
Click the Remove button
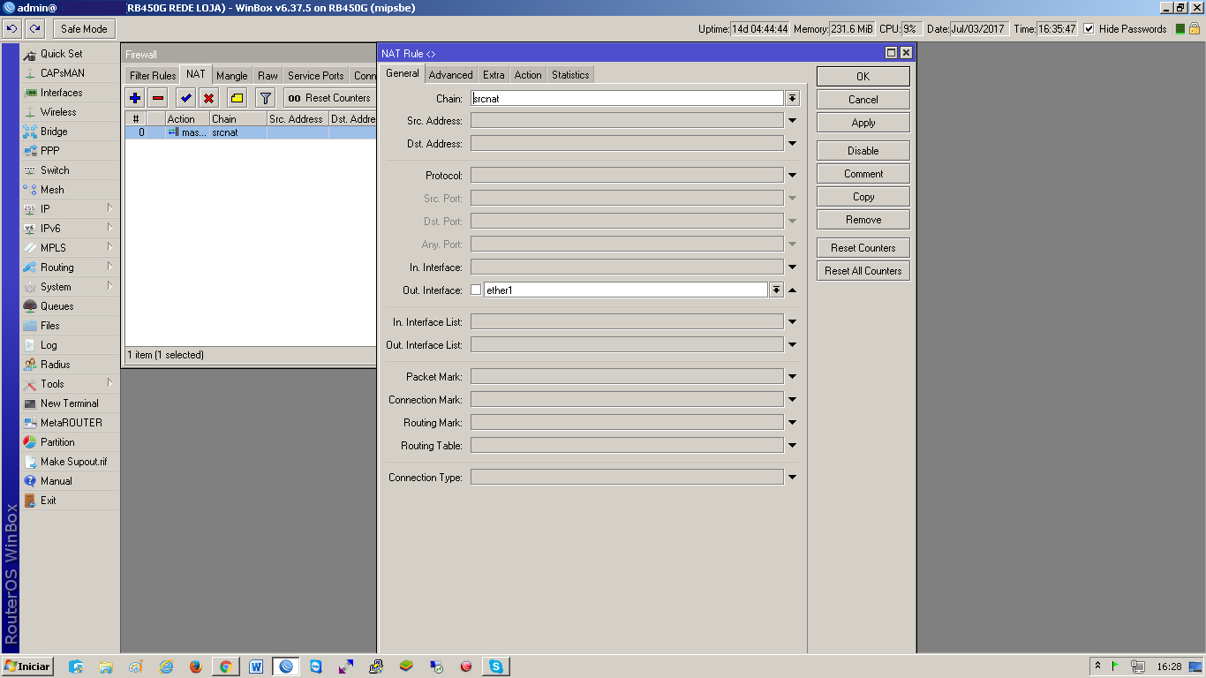pyautogui.click(x=863, y=220)
